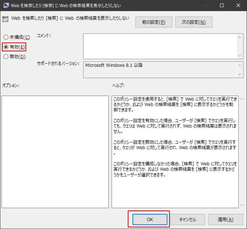Click the down arrow of comment box scrollbar

pos(240,55)
